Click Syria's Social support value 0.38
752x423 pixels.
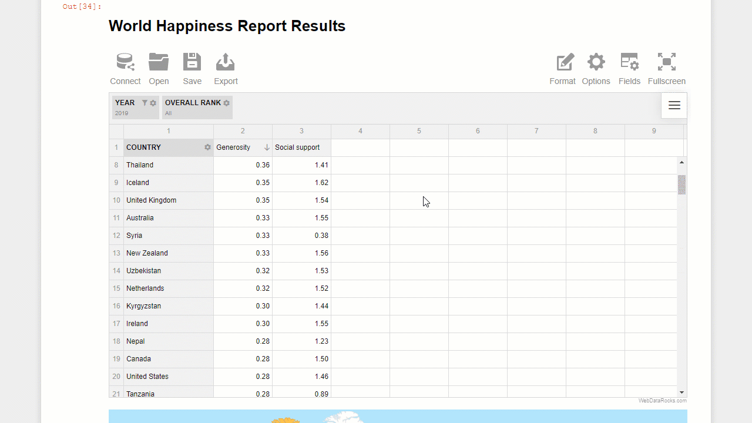point(301,236)
